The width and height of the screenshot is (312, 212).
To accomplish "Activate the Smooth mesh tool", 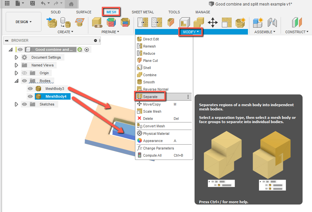I will (x=149, y=82).
